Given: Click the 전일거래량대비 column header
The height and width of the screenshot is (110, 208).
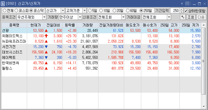Looking at the screenshot, I should (111, 25).
